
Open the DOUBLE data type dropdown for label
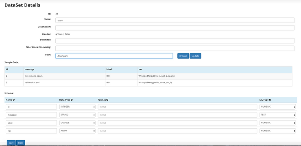77,123
